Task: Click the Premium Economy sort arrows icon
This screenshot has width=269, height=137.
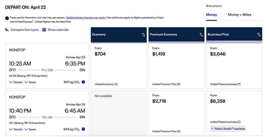Action: [x=201, y=35]
